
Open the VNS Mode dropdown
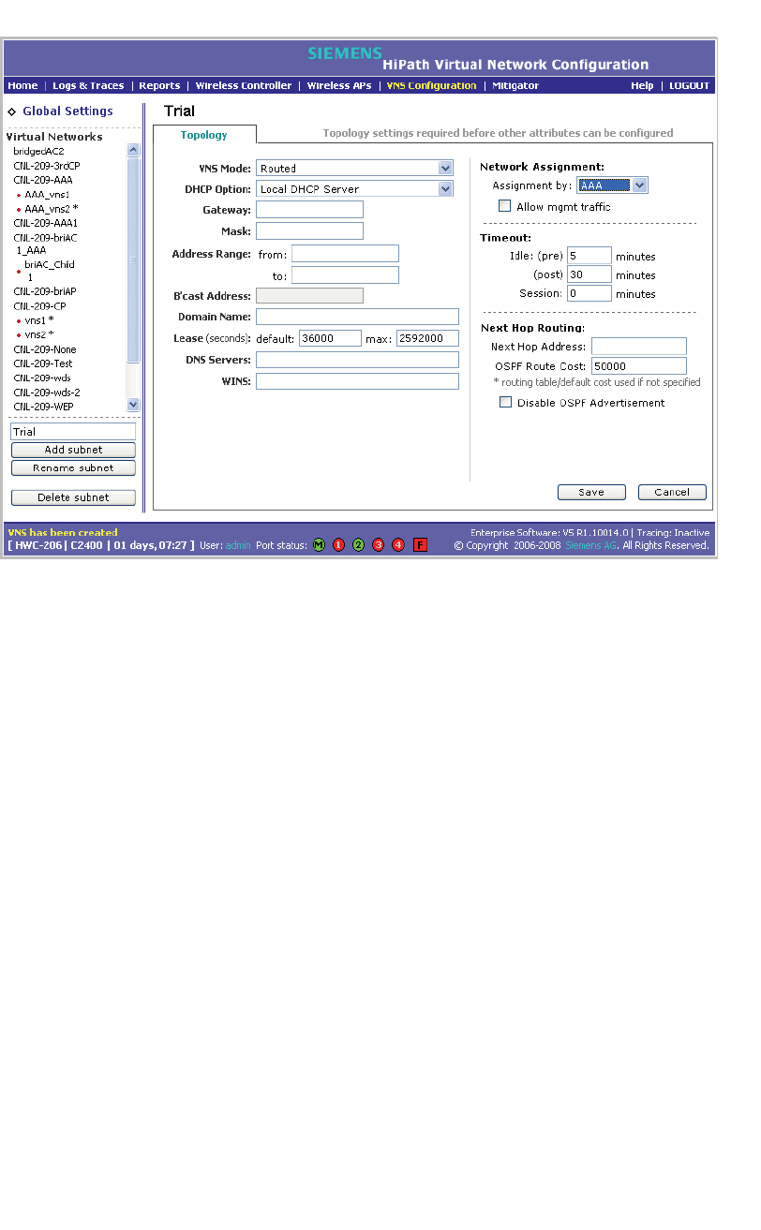click(354, 169)
